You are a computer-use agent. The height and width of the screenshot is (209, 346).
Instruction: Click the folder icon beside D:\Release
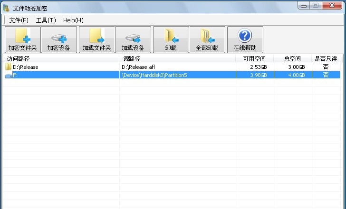click(x=8, y=66)
